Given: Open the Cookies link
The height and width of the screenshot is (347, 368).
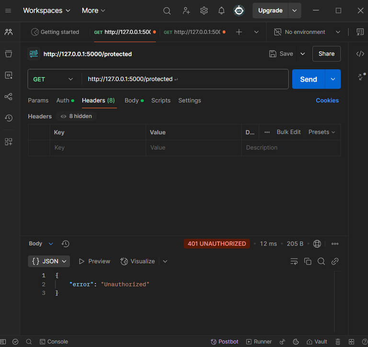Looking at the screenshot, I should (327, 100).
